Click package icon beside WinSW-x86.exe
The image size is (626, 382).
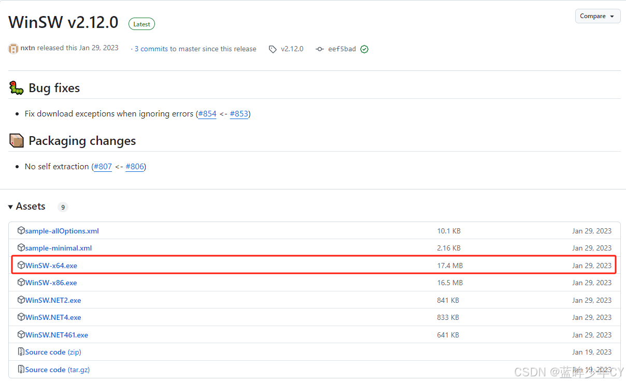coord(21,282)
